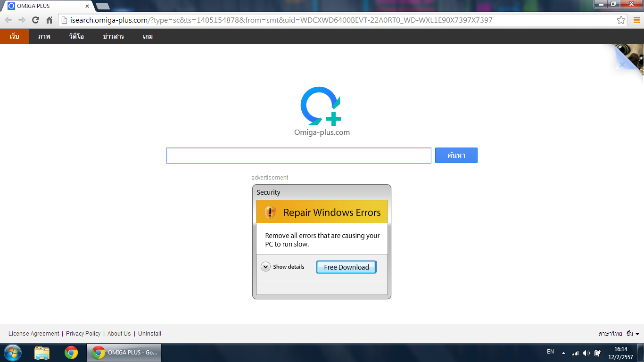The image size is (644, 362).
Task: Open the Windows Start menu
Action: point(12,353)
